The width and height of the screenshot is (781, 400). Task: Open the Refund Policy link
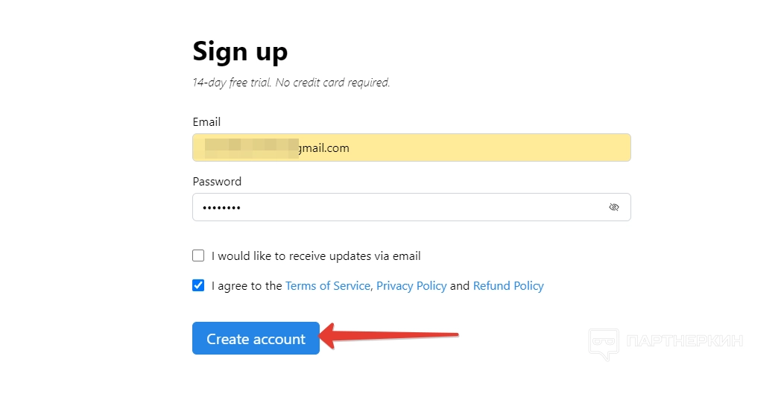508,285
